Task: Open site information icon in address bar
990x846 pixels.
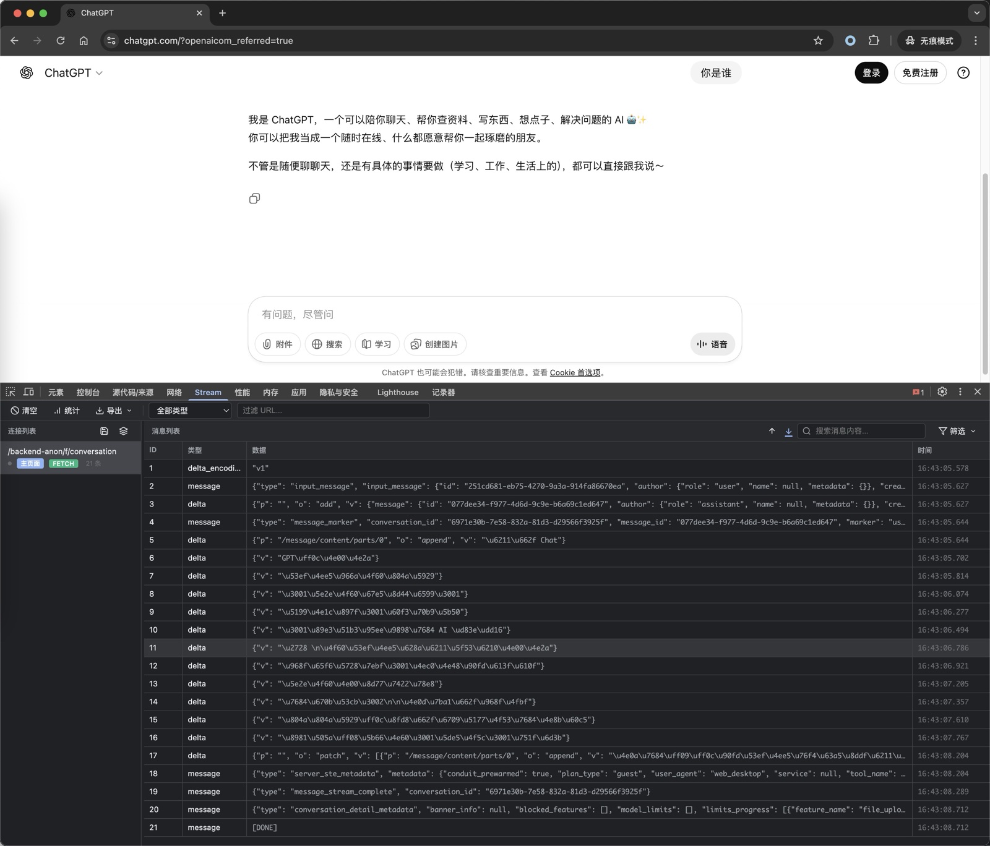Action: 111,41
